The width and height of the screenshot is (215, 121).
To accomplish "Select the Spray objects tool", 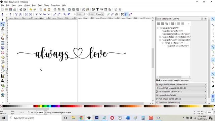I will [2, 86].
